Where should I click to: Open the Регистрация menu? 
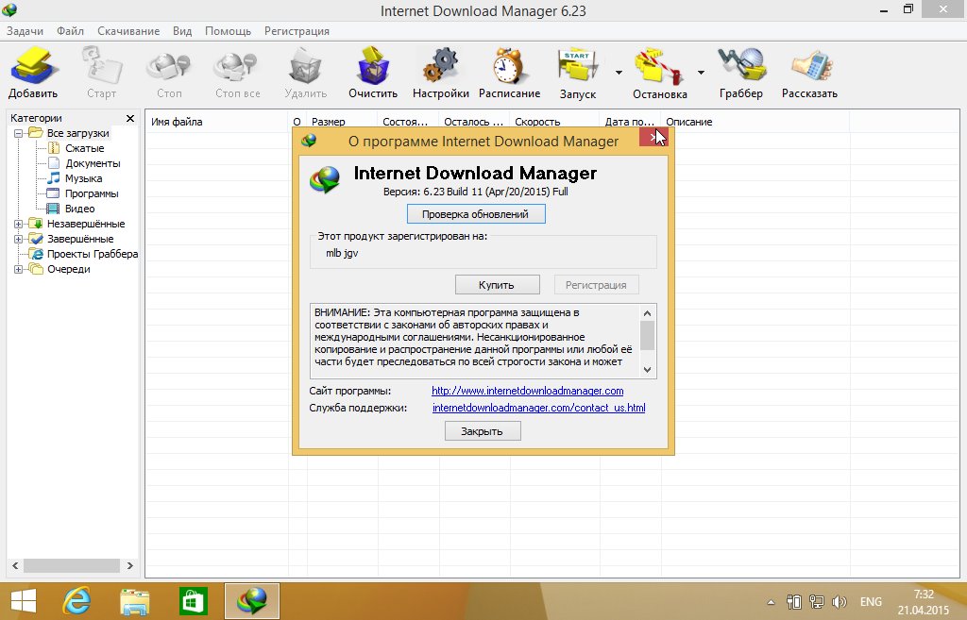[297, 31]
